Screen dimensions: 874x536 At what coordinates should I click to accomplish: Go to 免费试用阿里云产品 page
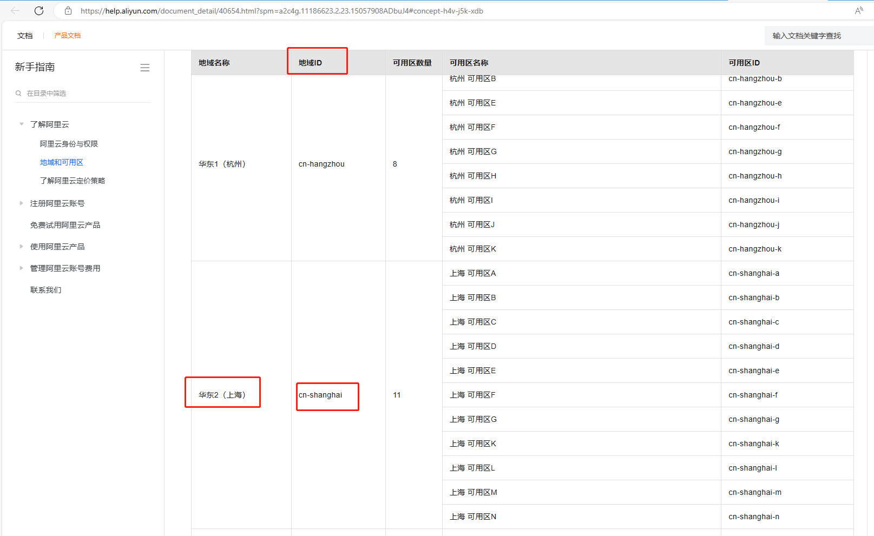pos(65,225)
